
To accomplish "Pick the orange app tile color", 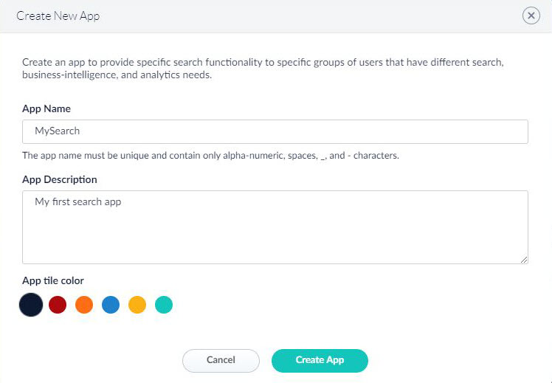I will click(84, 305).
